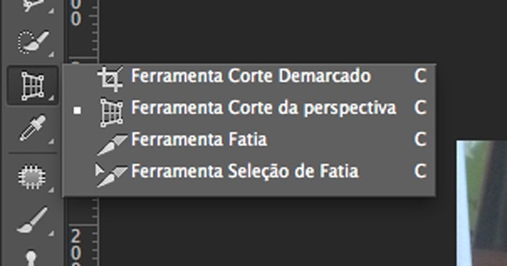Activate the Patch tool in toolbar
Screen dimensions: 507x266
[32, 176]
